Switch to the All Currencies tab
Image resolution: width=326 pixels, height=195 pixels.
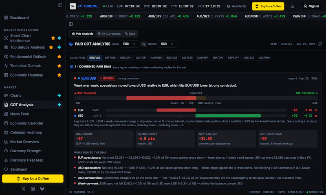click(109, 34)
